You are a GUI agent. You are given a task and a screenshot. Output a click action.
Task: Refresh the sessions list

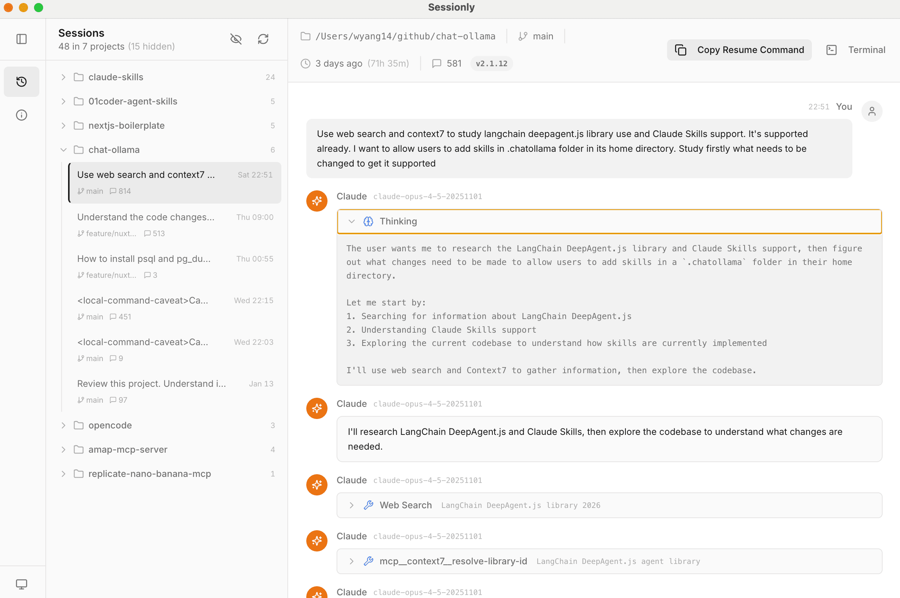coord(263,39)
